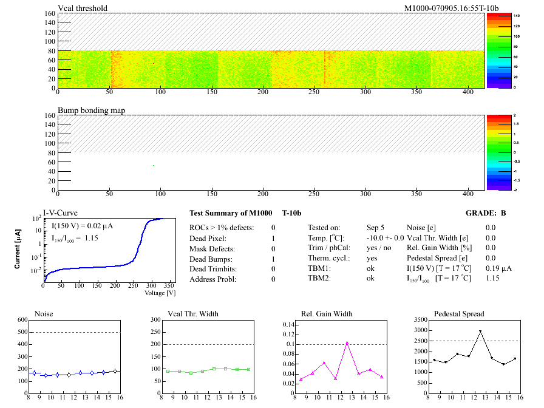The image size is (544, 408).
Task: Click the Test Summary of M1000 heading
Action: (229, 212)
